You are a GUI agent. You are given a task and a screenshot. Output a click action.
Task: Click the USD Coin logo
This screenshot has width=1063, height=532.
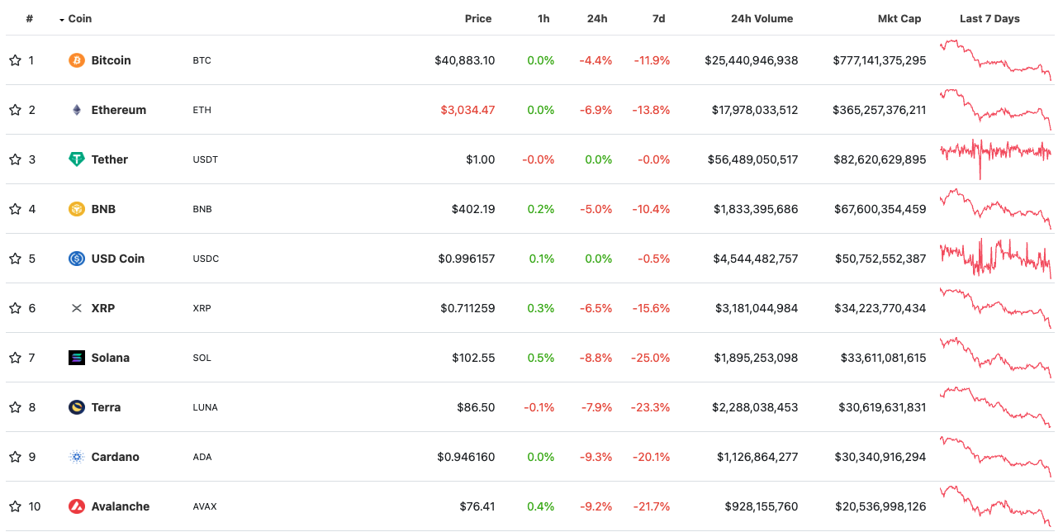[x=77, y=259]
